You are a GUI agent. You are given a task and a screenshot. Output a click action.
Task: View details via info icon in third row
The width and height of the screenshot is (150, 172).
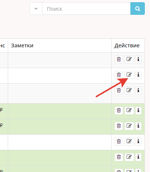pos(138,91)
